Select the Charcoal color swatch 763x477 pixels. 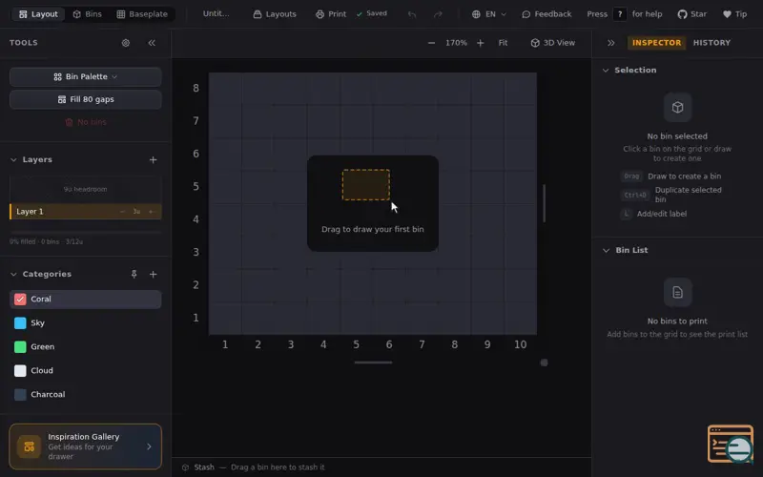point(20,395)
